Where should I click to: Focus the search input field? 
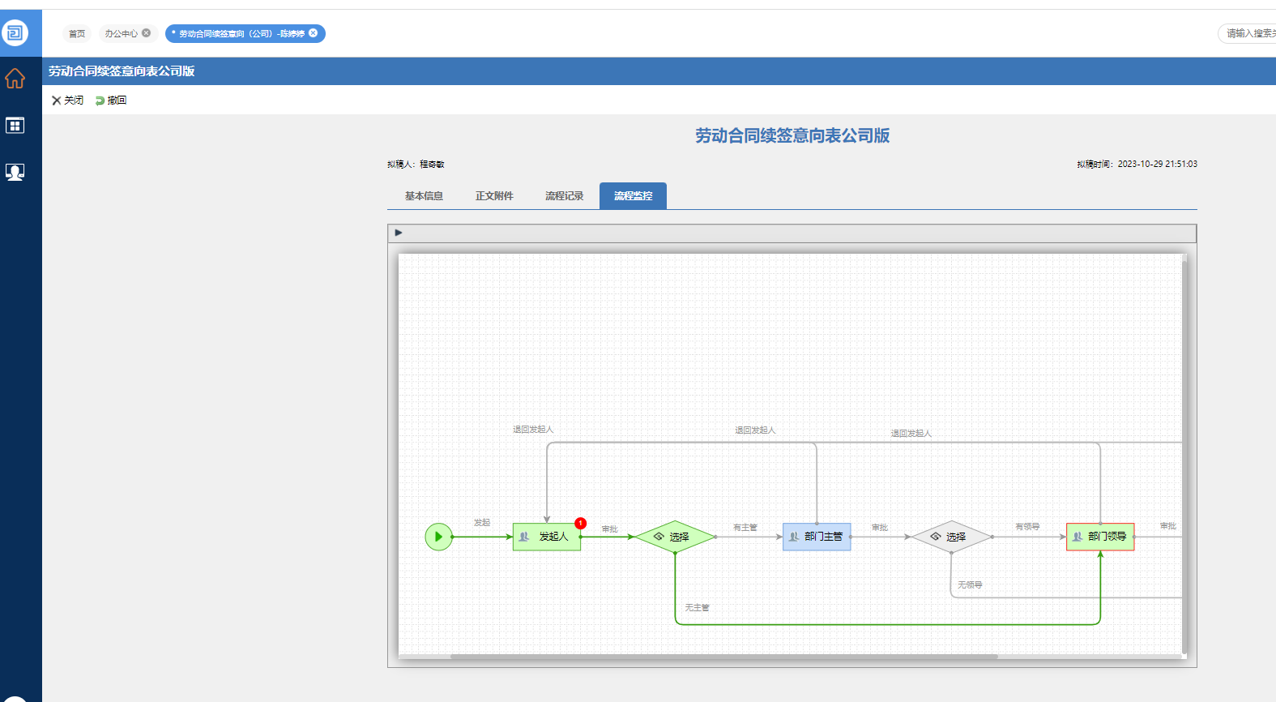point(1248,33)
